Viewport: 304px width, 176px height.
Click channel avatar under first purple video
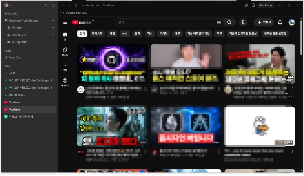click(81, 90)
